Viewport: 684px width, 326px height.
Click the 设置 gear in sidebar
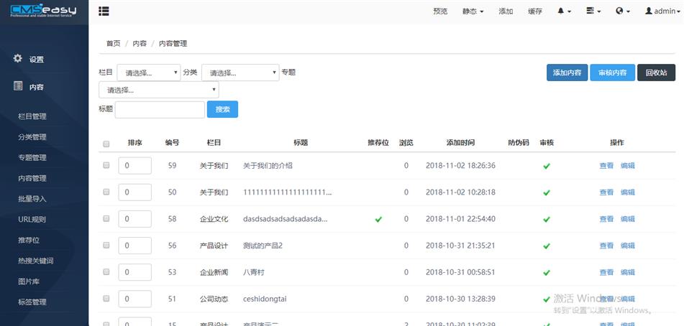pos(18,59)
